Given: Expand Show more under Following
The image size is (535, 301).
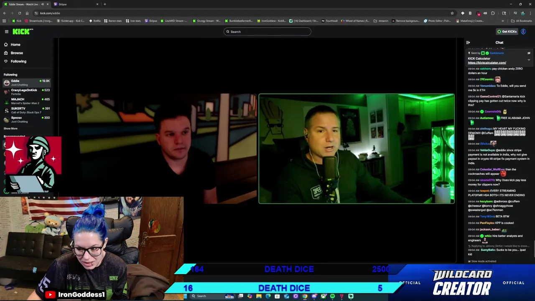Looking at the screenshot, I should 11,128.
